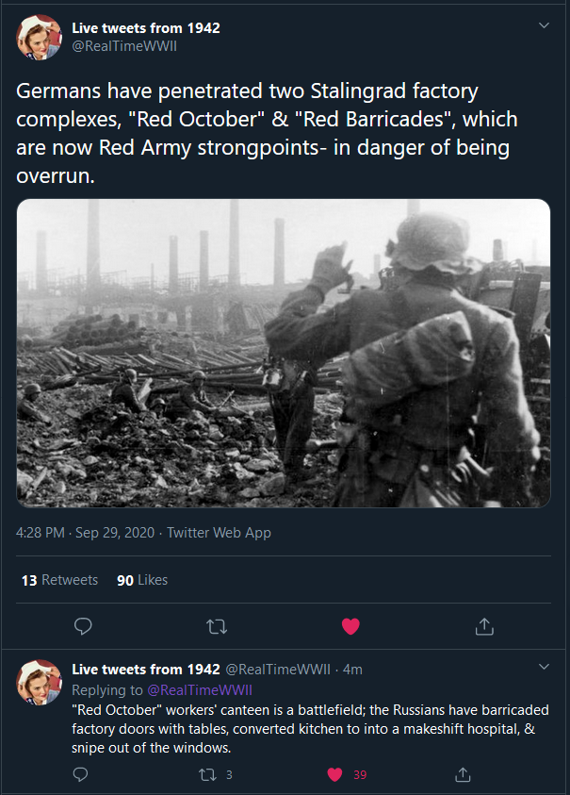Open the @RealTimeWWII mention in Replying to
The width and height of the screenshot is (570, 795).
(x=200, y=690)
